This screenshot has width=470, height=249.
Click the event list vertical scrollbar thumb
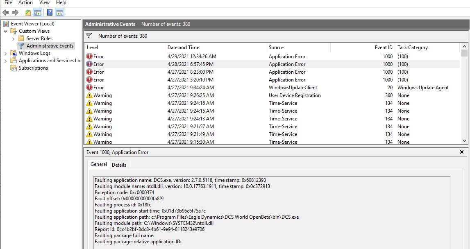(x=464, y=53)
